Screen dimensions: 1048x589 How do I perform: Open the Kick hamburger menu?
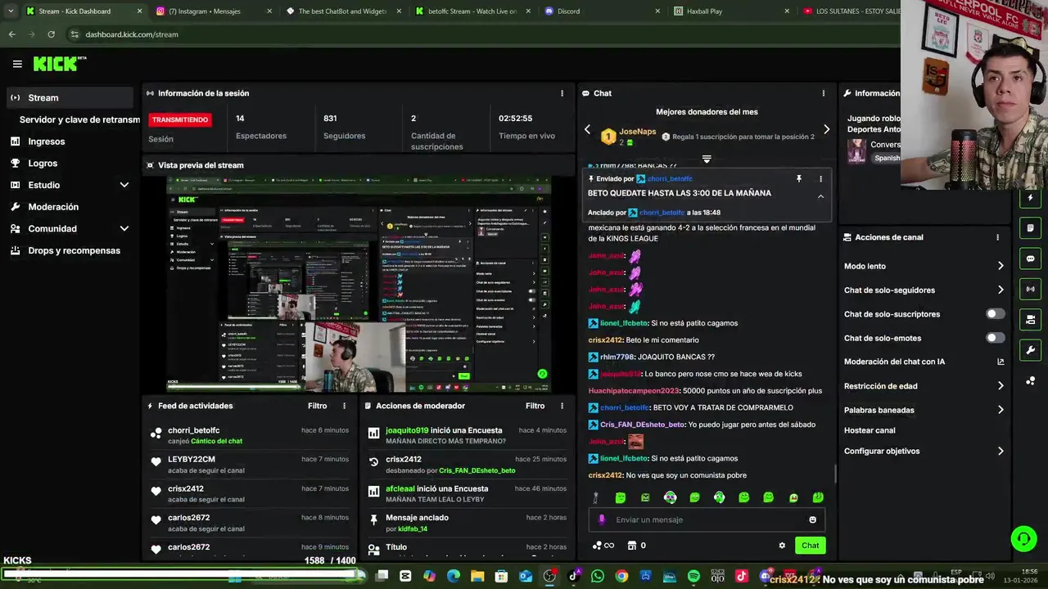(17, 64)
